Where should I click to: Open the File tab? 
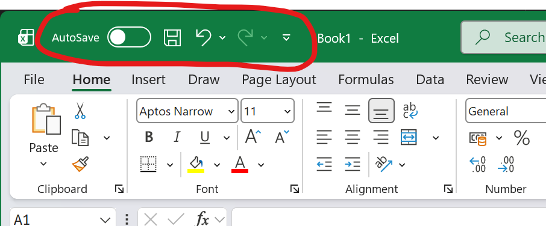pos(34,80)
